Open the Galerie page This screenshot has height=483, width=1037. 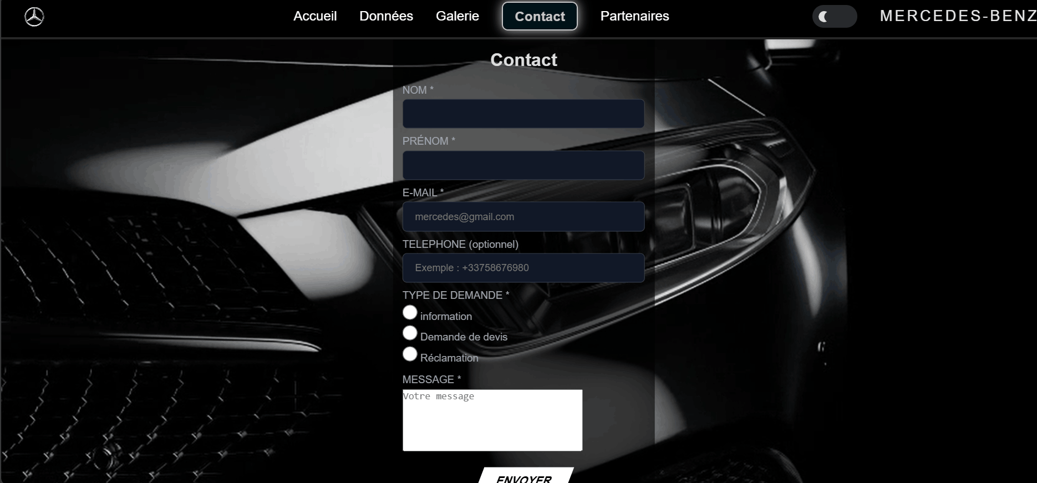click(457, 16)
